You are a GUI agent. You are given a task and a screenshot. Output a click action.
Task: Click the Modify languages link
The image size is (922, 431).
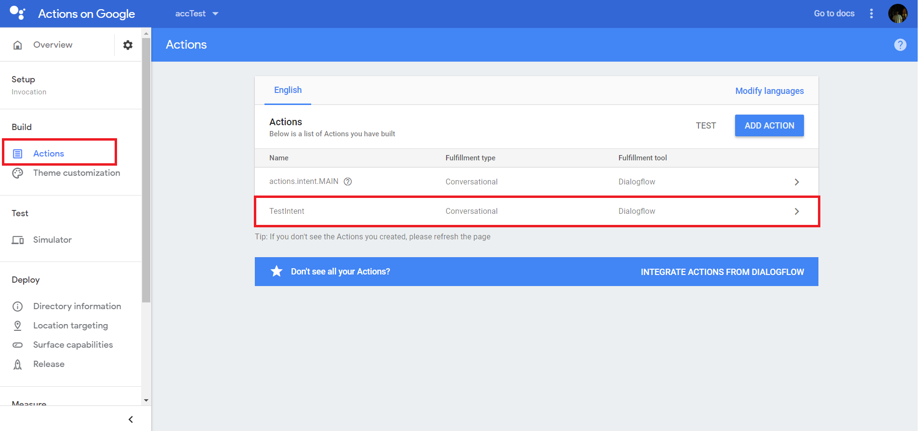pos(769,91)
